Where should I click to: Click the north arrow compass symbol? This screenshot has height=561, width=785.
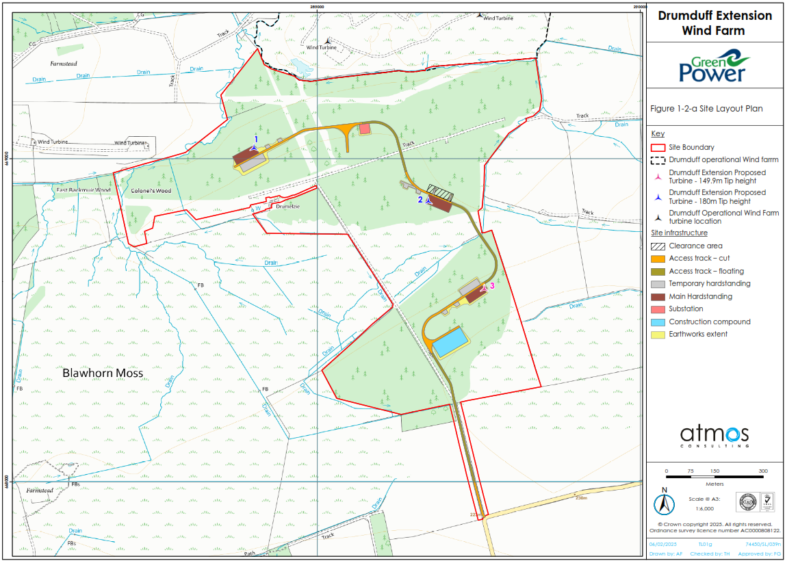click(662, 504)
